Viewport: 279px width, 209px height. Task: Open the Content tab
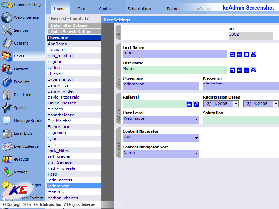point(106,9)
